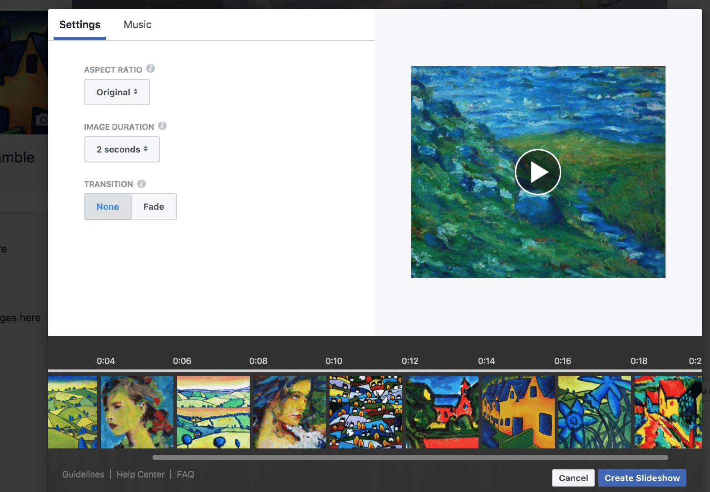Click the 0:12 timeline marker
This screenshot has width=710, height=492.
[410, 361]
